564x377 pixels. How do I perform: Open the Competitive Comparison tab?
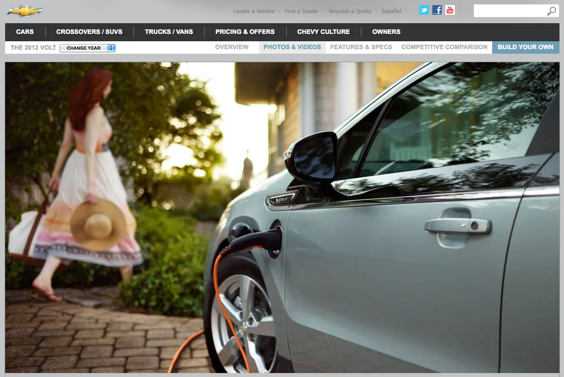click(x=444, y=47)
